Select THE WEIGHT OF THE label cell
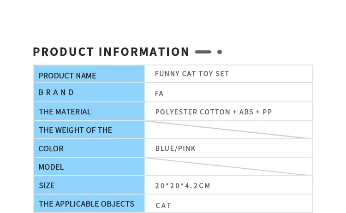 pyautogui.click(x=89, y=130)
